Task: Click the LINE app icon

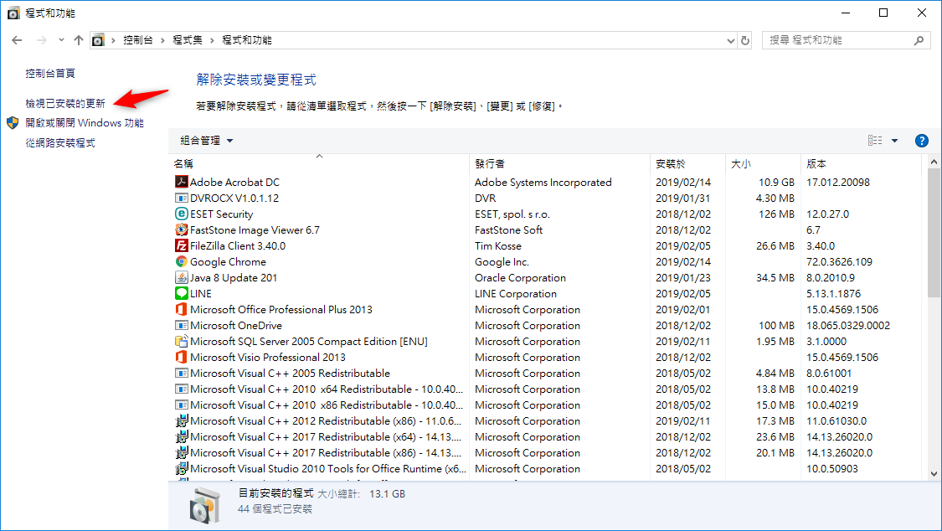Action: pos(181,293)
